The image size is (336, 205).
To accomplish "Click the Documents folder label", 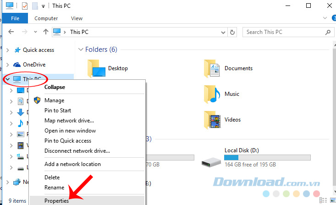I will [x=238, y=68].
